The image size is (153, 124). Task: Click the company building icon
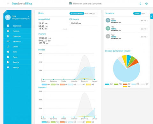(x=70, y=3)
